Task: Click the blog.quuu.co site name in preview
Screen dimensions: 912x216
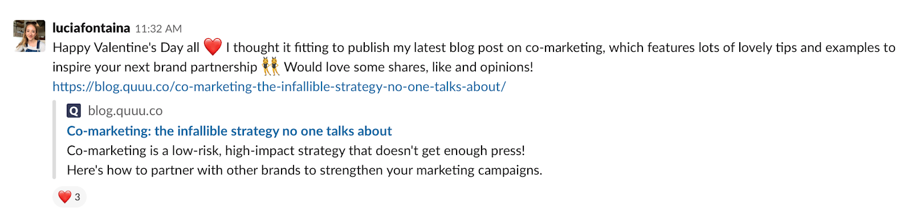Action: tap(125, 111)
